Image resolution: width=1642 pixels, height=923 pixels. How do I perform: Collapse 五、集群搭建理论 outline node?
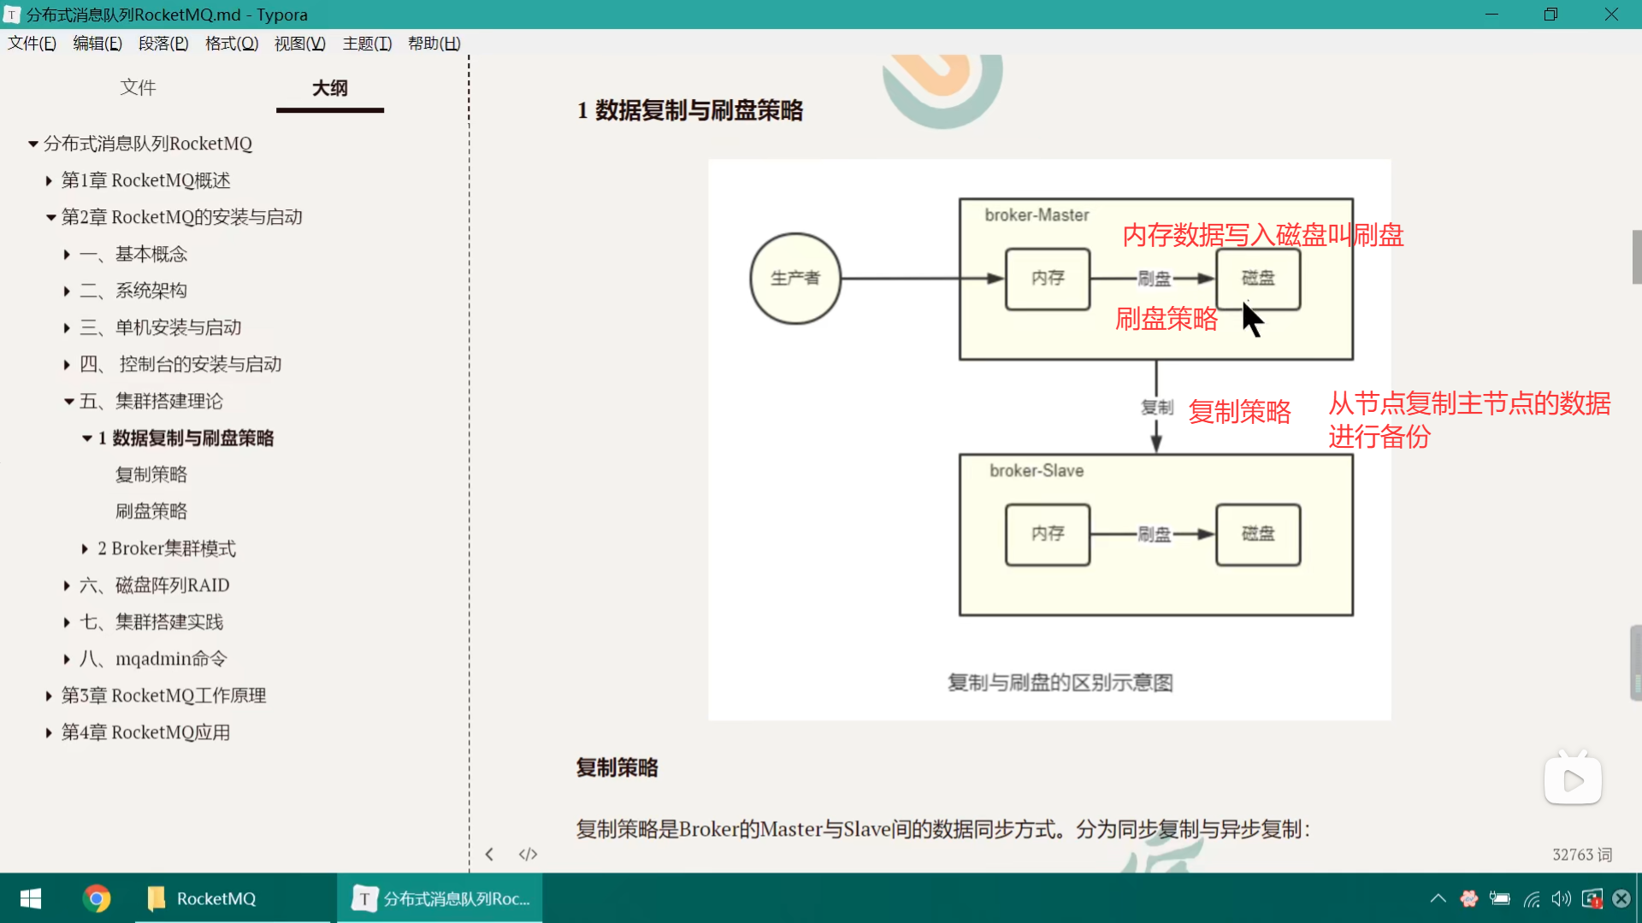point(68,401)
